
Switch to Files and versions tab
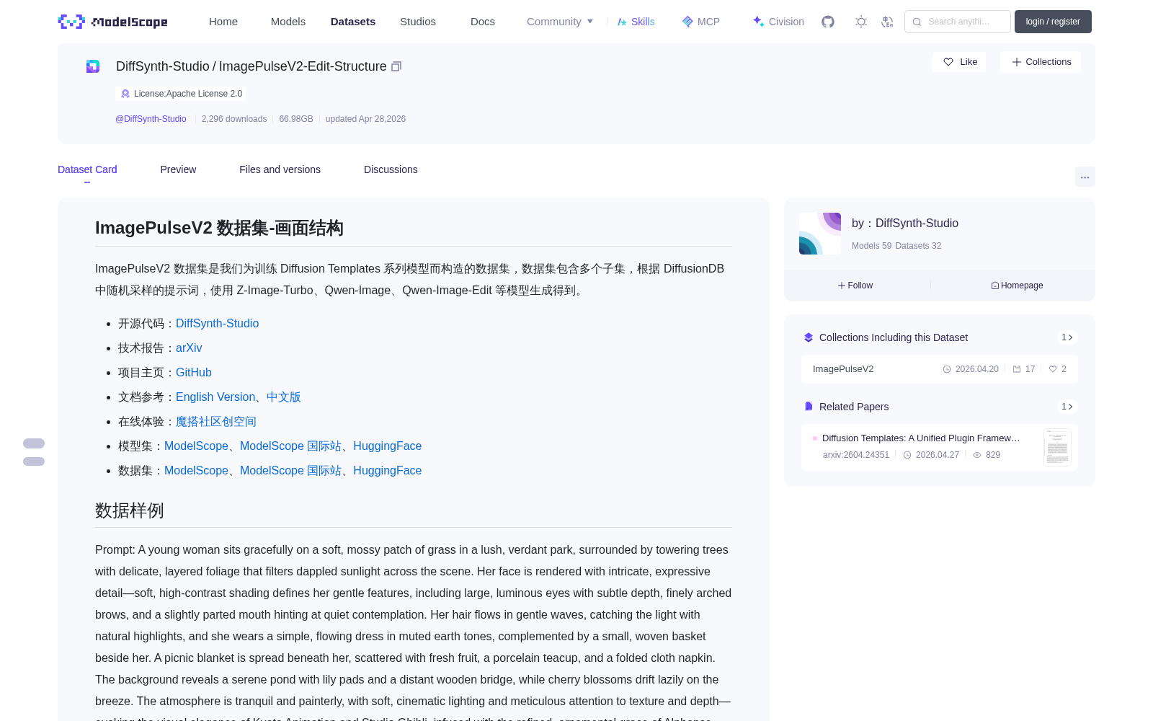pyautogui.click(x=280, y=169)
